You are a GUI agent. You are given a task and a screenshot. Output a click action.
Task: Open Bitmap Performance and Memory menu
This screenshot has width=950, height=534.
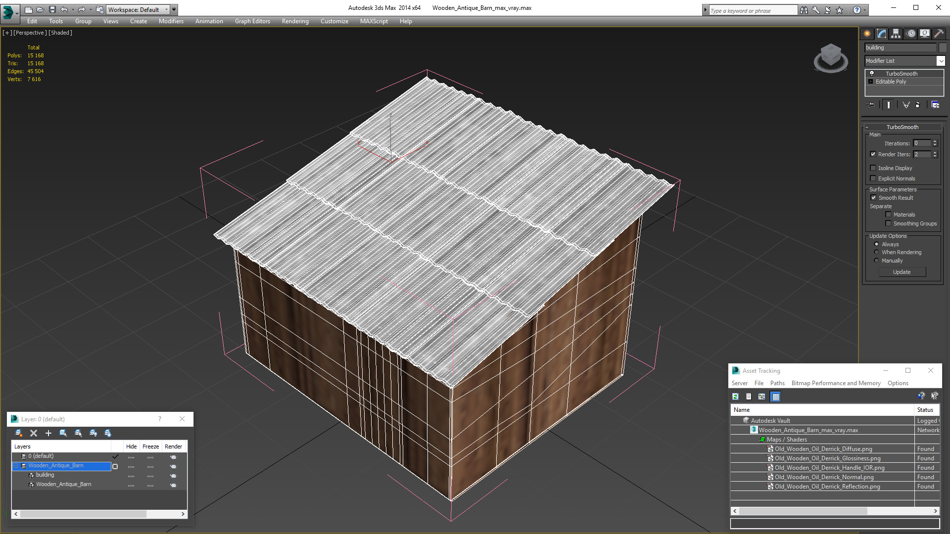[836, 383]
